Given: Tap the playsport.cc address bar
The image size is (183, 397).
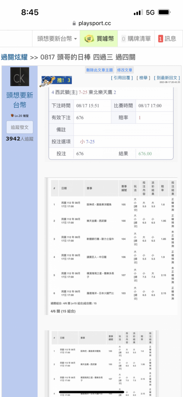Looking at the screenshot, I should 91,23.
